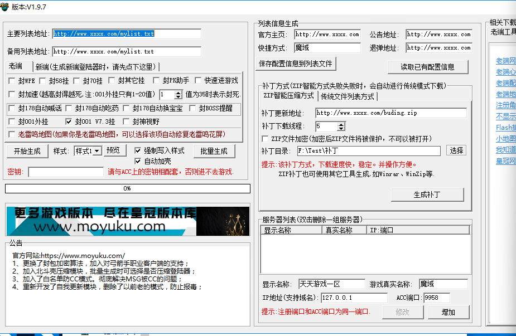Switch to 传统文件列表方式 tab

tap(347, 96)
